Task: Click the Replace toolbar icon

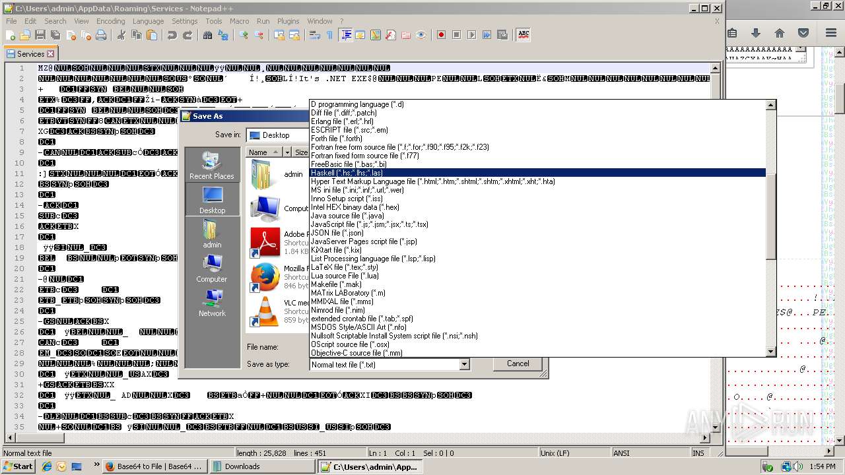Action: point(223,35)
